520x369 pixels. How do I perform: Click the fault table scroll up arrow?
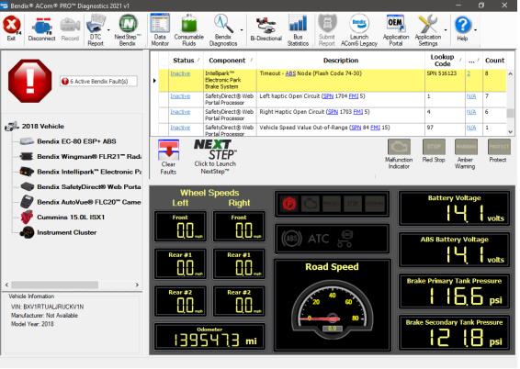pyautogui.click(x=511, y=73)
